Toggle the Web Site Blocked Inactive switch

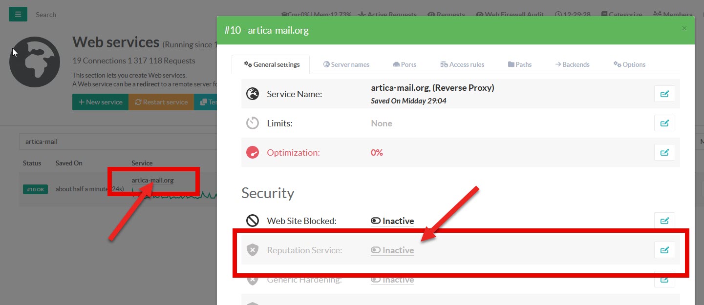(392, 221)
